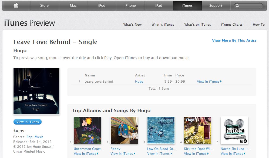
Task: Open the Support tab
Action: (x=216, y=5)
